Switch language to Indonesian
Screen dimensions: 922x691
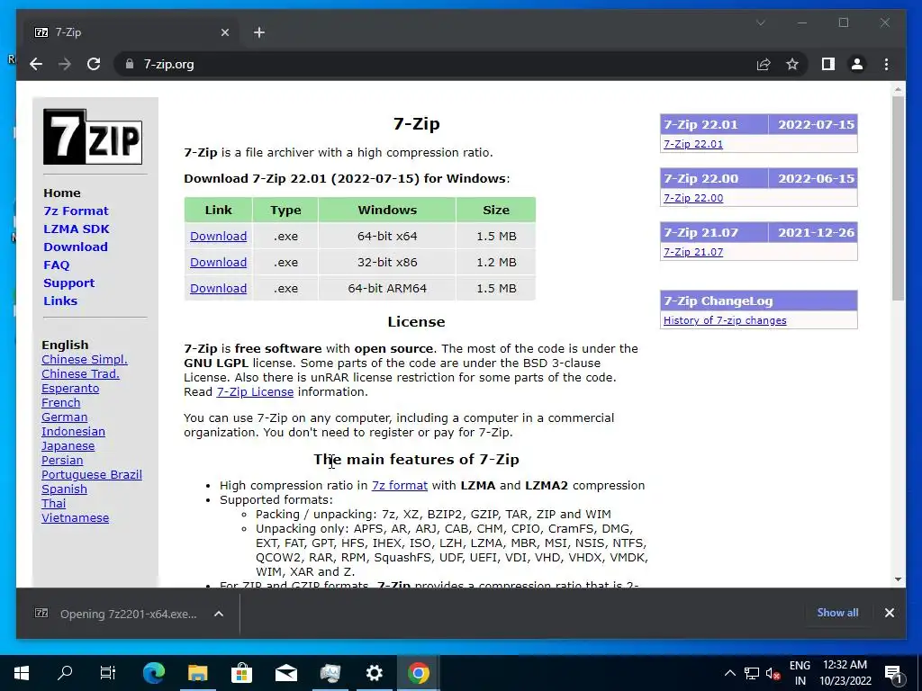(x=73, y=431)
